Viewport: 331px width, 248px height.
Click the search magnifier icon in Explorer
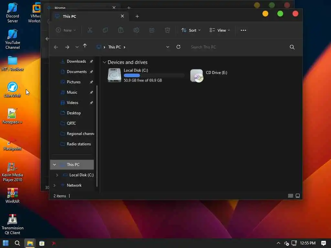pyautogui.click(x=292, y=47)
